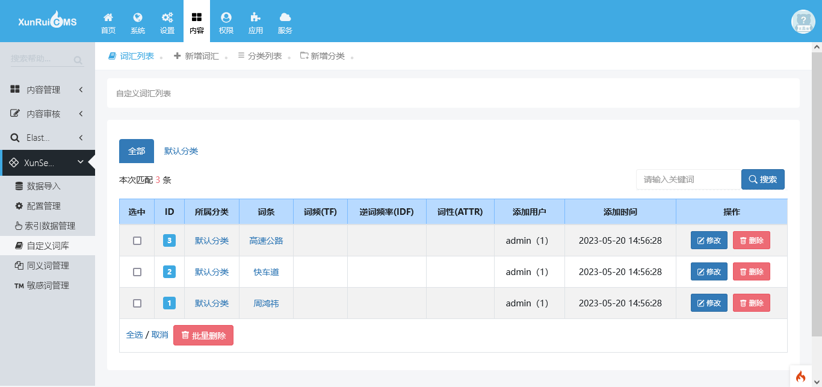Click the 搜索 button
Image resolution: width=822 pixels, height=387 pixels.
click(x=762, y=179)
